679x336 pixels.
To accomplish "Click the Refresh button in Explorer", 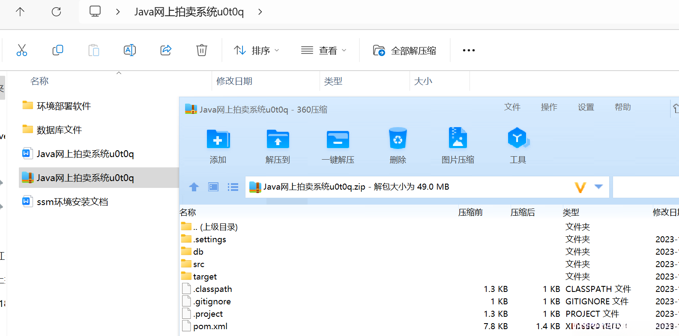I will pyautogui.click(x=56, y=12).
